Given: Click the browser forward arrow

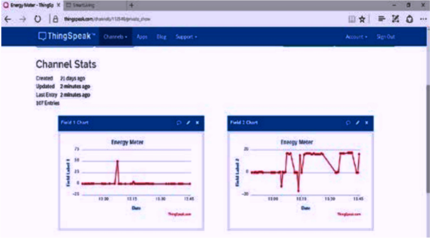Looking at the screenshot, I should (x=23, y=19).
